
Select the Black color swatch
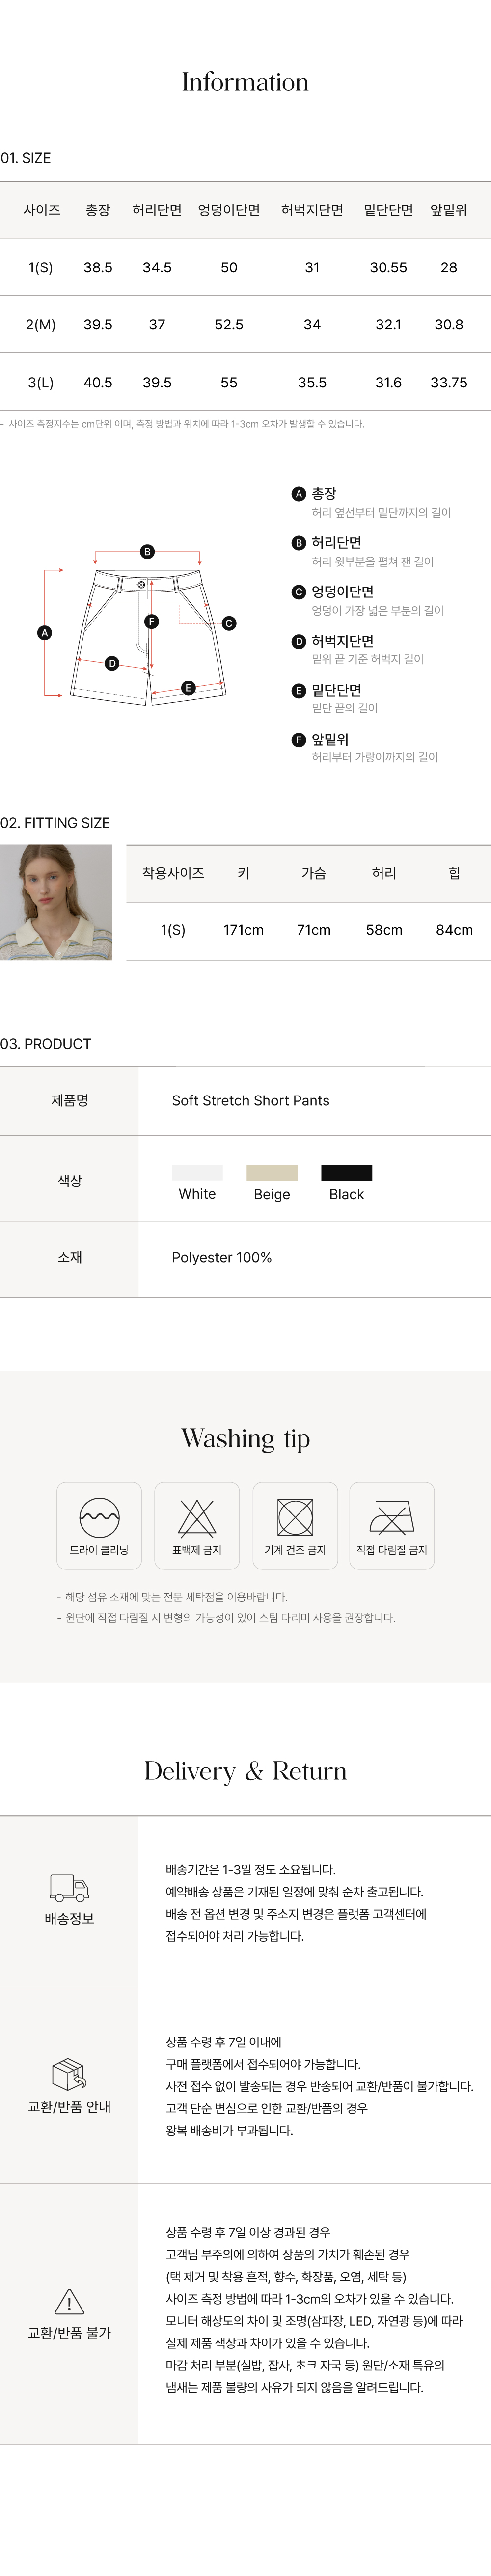pyautogui.click(x=346, y=1172)
